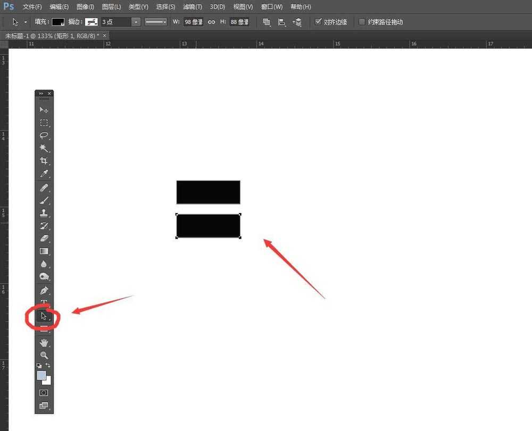Click the foreground color swatch
The image size is (532, 431).
[x=41, y=375]
